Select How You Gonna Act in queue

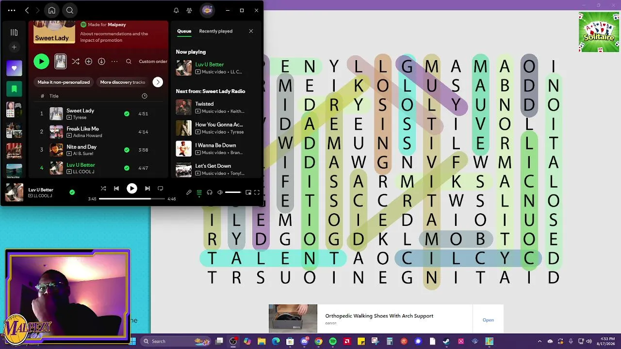click(215, 128)
